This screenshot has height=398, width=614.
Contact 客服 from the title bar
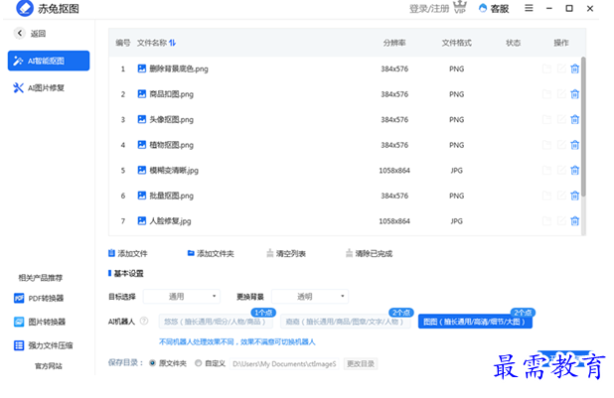click(x=494, y=9)
